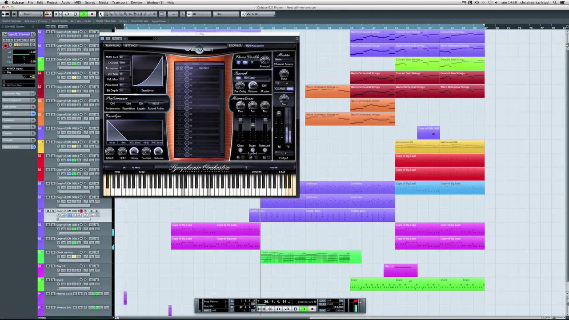The width and height of the screenshot is (569, 320).
Task: Select the Snare track in track list
Action: (x=60, y=280)
